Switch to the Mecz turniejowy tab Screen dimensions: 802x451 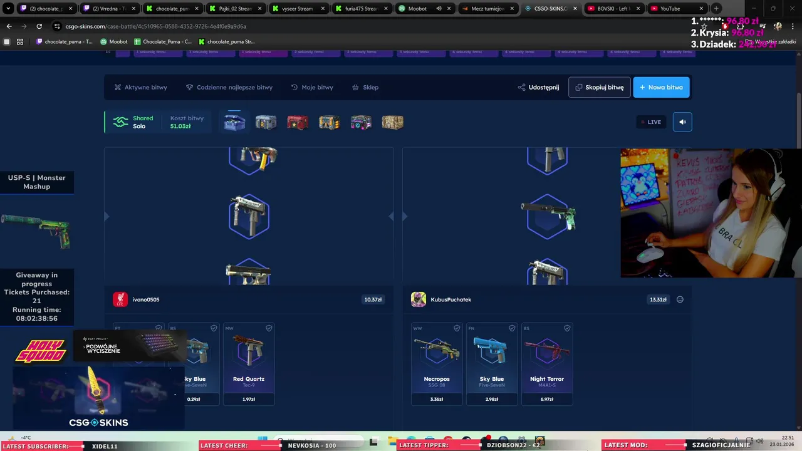pos(488,9)
